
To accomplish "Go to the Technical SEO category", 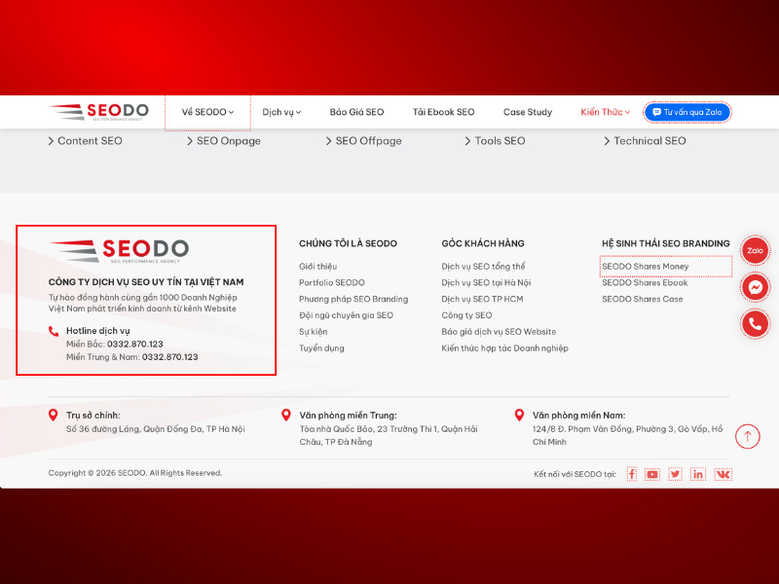I will 645,141.
